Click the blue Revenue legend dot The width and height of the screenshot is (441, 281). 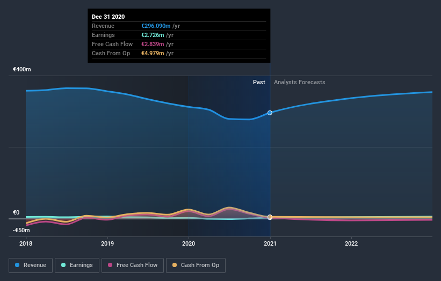pyautogui.click(x=17, y=265)
